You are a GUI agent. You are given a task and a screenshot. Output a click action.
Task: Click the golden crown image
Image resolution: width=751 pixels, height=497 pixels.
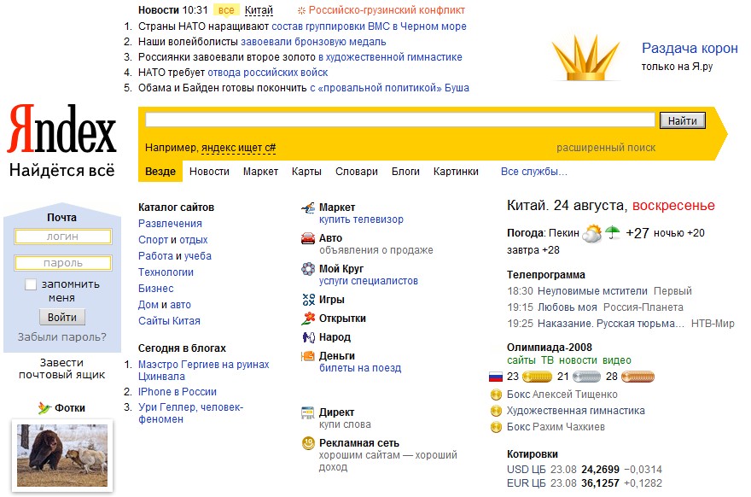click(585, 57)
